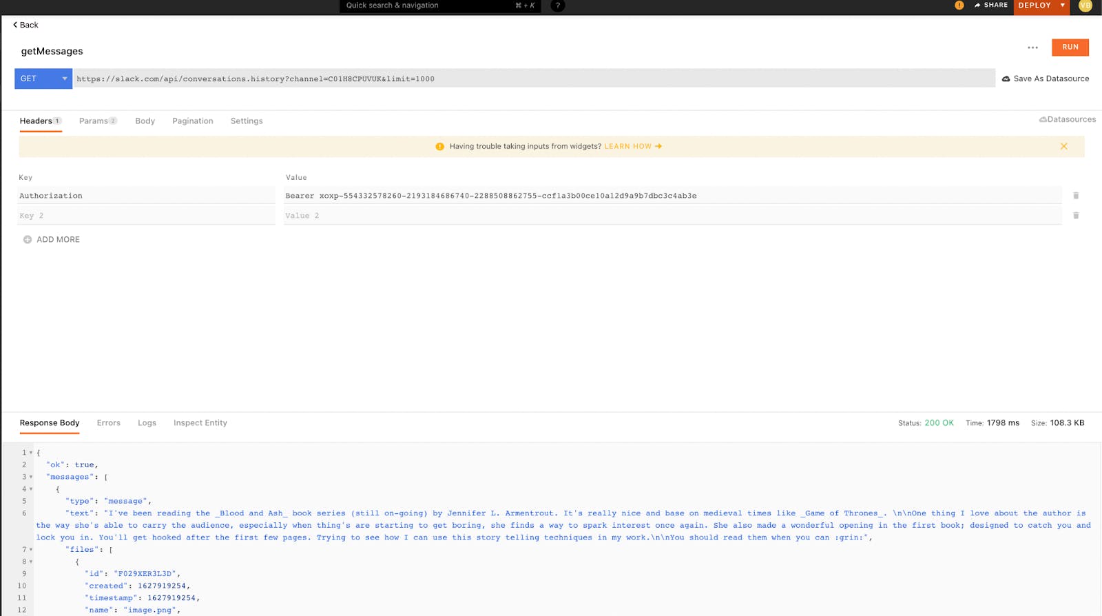Click trash icon for empty Key 2 row

point(1076,216)
